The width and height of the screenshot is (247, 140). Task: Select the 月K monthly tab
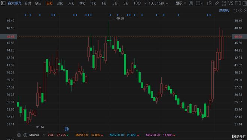pyautogui.click(x=71, y=3)
